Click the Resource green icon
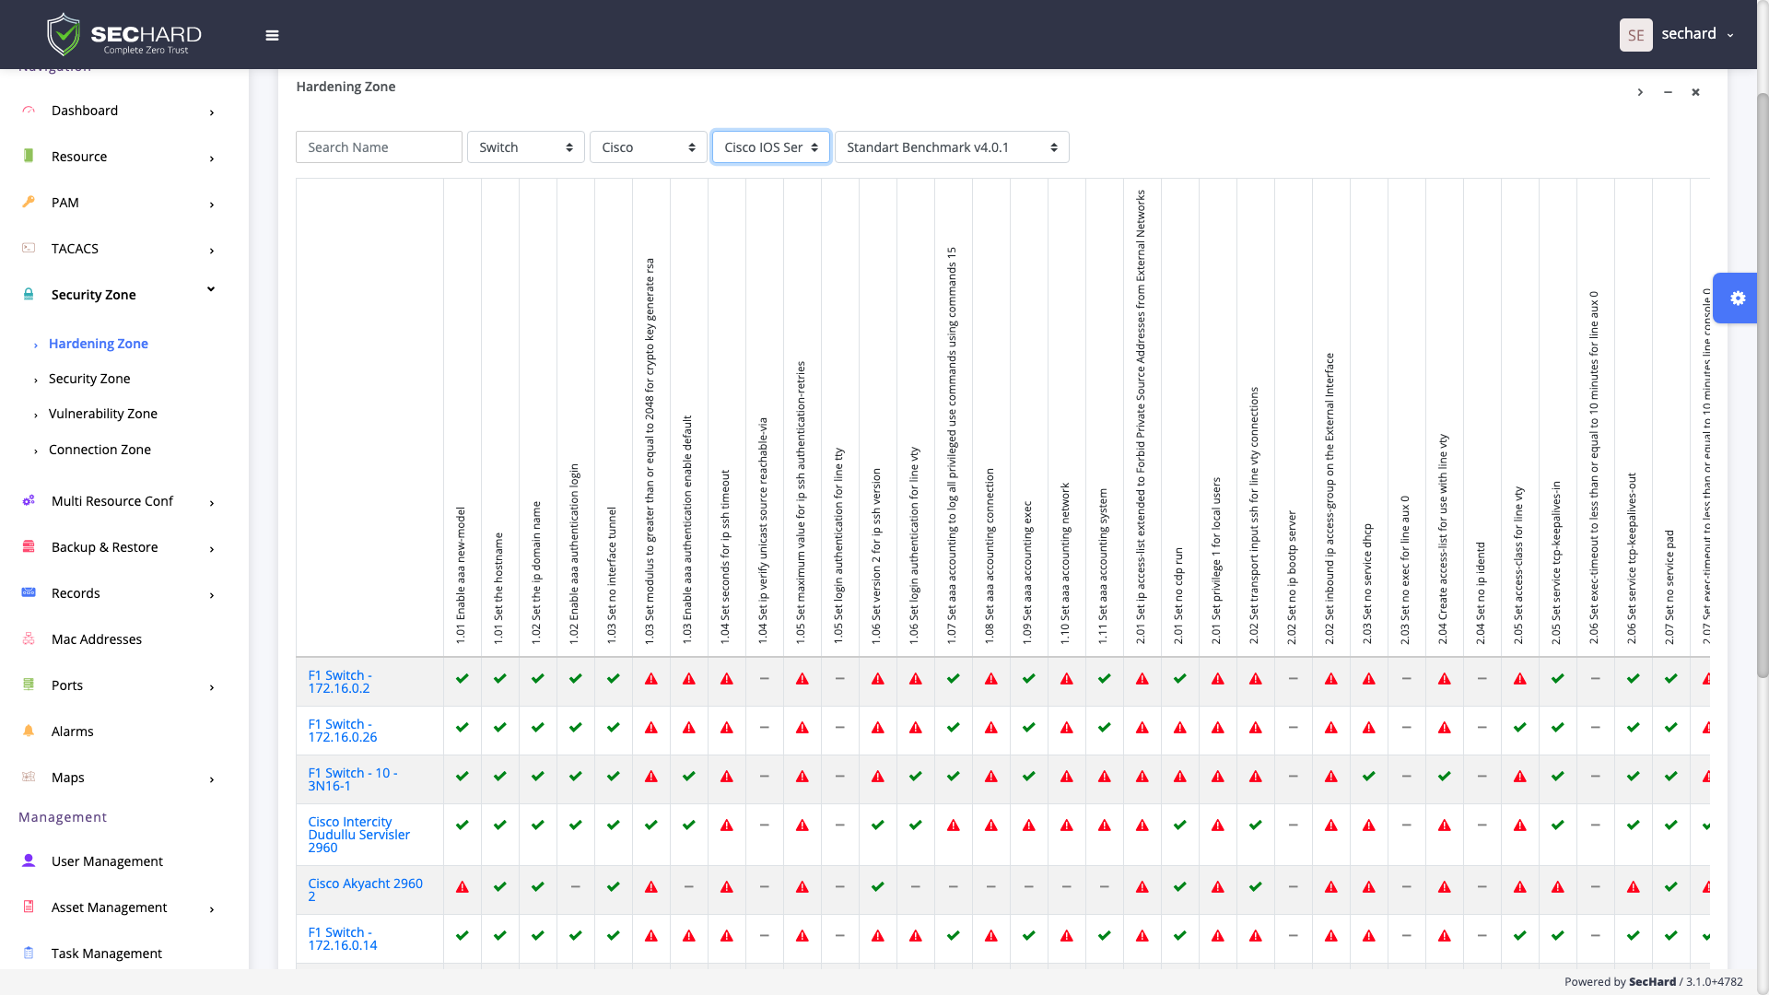Image resolution: width=1769 pixels, height=995 pixels. click(29, 156)
